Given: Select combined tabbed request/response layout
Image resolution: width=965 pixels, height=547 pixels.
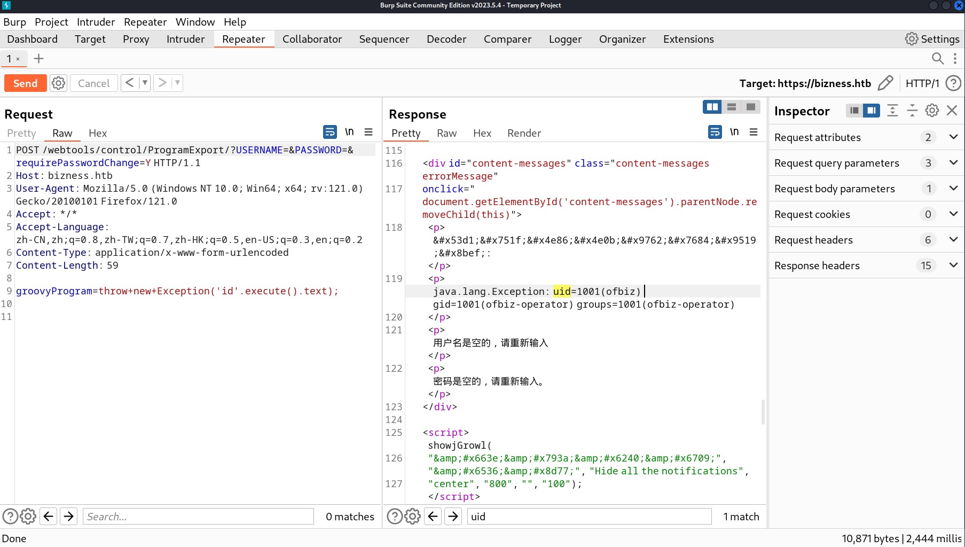Looking at the screenshot, I should pyautogui.click(x=751, y=107).
